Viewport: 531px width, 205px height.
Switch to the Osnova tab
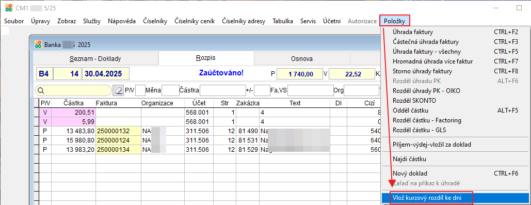[302, 59]
